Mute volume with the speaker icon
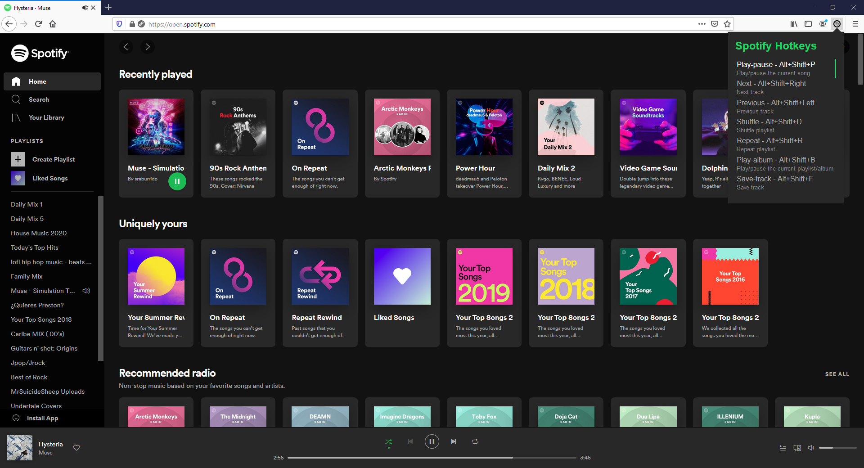 (811, 448)
